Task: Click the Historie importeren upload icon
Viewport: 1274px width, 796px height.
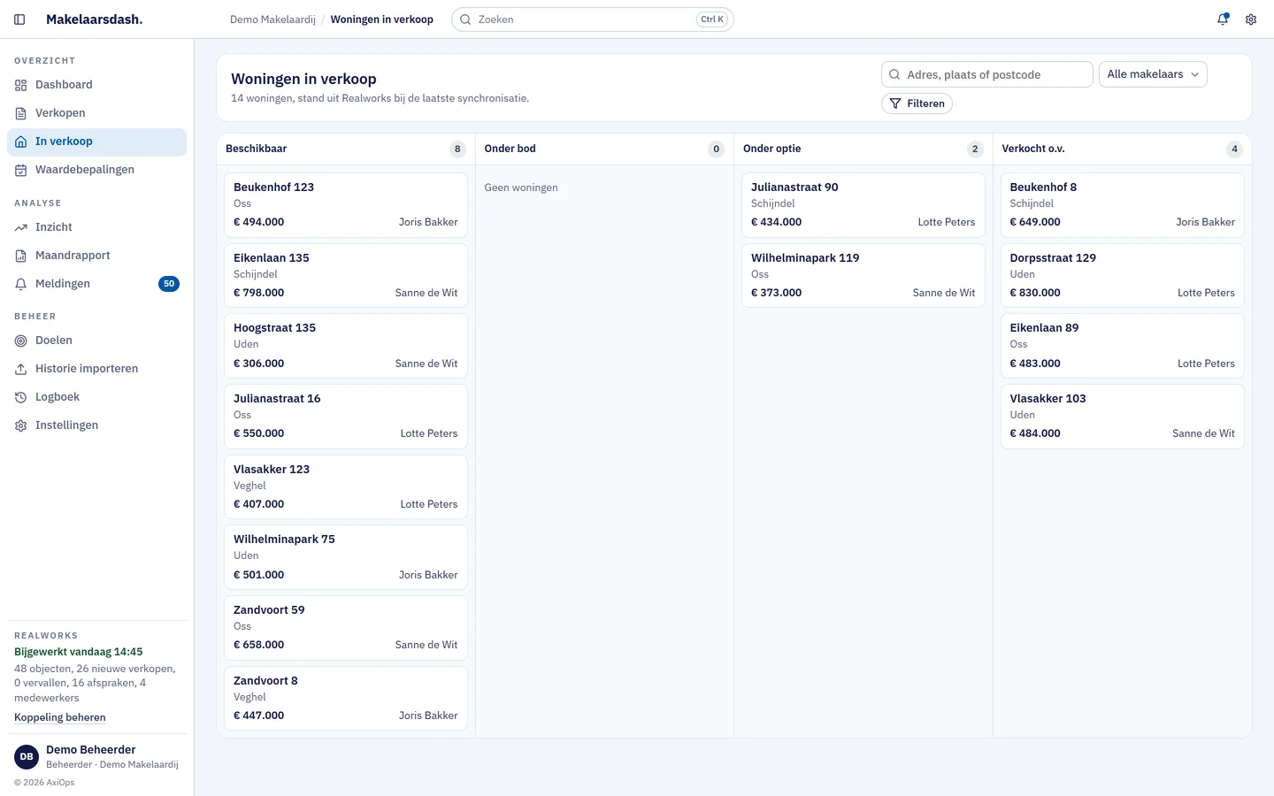Action: 21,369
